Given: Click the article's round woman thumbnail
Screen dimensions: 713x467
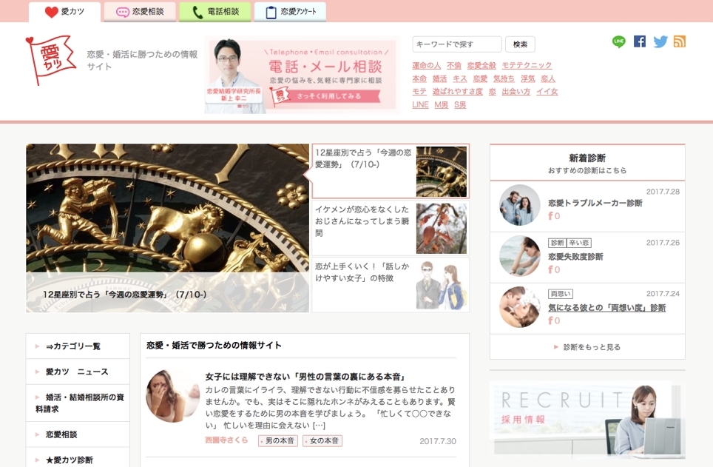Looking at the screenshot, I should (x=173, y=396).
